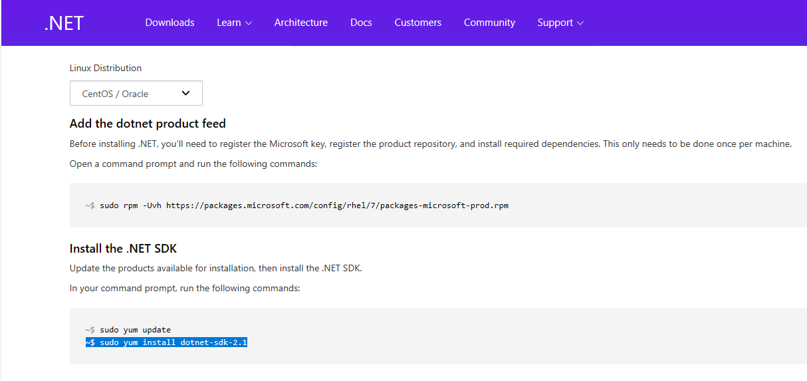Open the Docs link

(x=361, y=23)
